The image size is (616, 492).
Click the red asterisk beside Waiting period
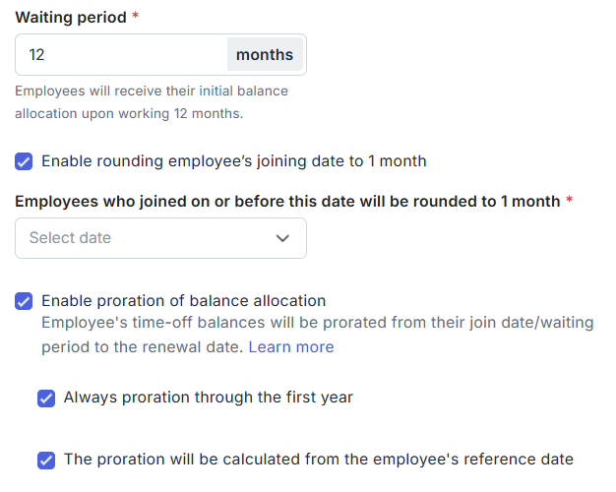135,18
